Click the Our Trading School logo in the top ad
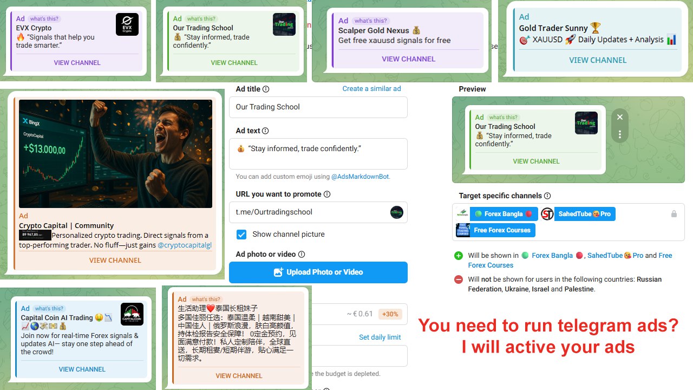 click(284, 24)
